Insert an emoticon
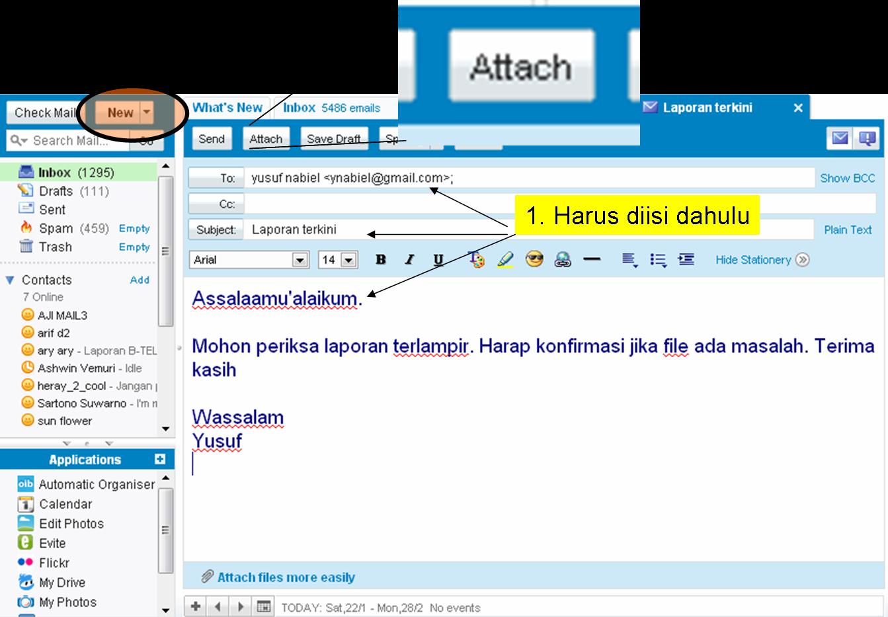 [534, 259]
